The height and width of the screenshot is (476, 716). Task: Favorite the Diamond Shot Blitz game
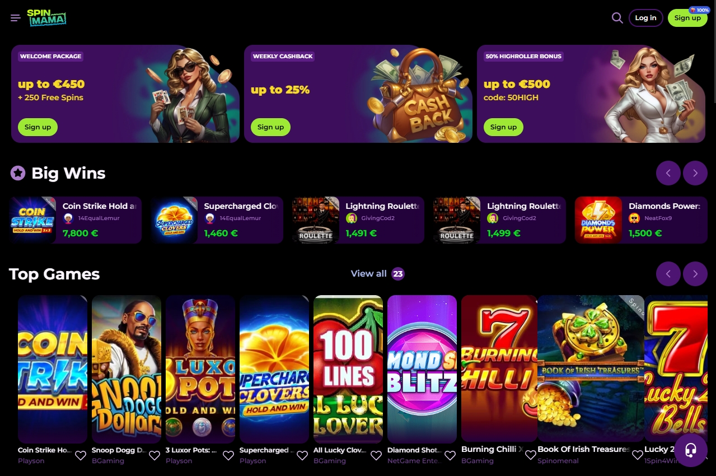point(450,455)
